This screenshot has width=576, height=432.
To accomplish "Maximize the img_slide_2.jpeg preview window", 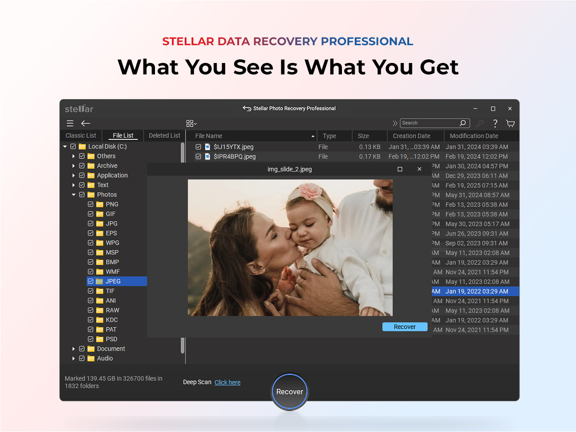I will point(400,169).
